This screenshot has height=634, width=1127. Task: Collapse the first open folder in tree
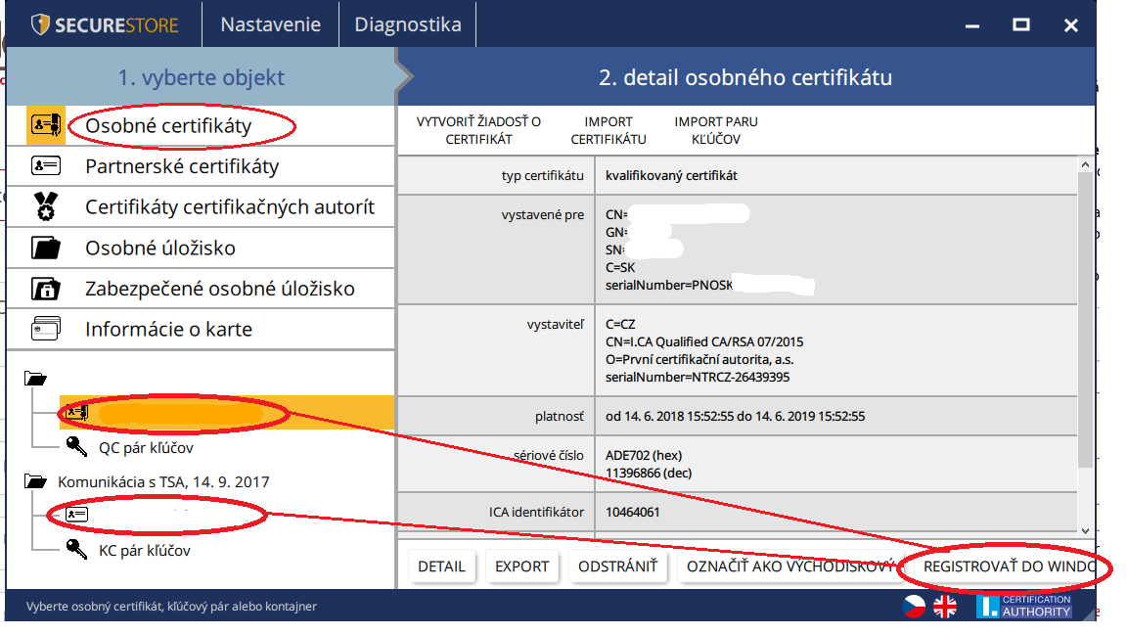point(36,379)
